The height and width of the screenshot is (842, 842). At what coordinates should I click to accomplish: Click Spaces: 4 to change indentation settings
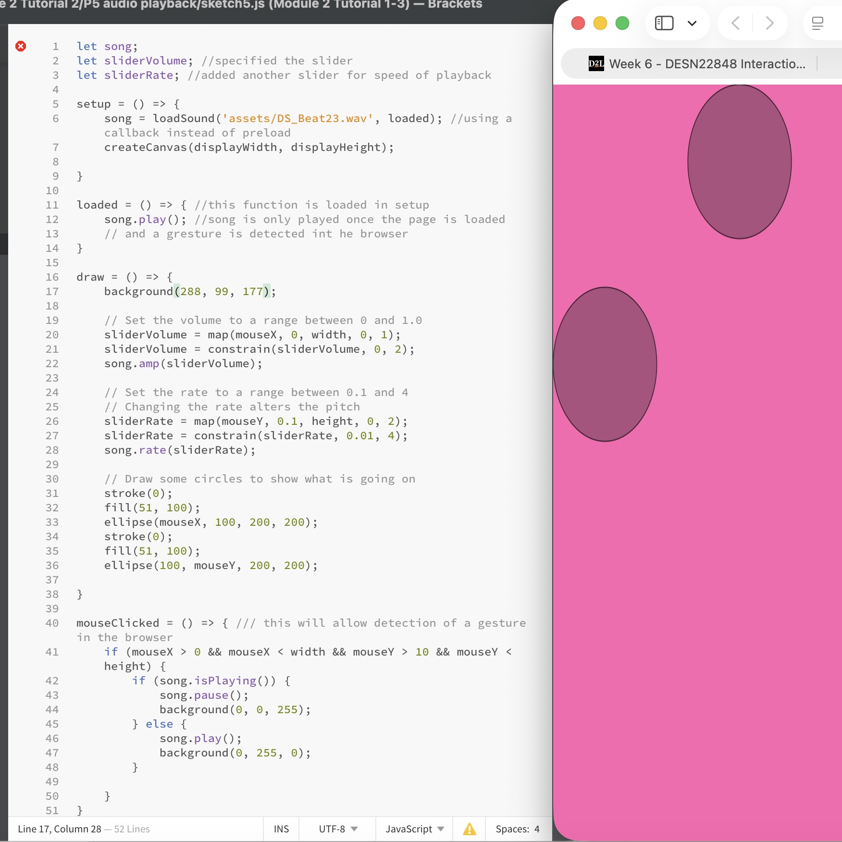(517, 829)
